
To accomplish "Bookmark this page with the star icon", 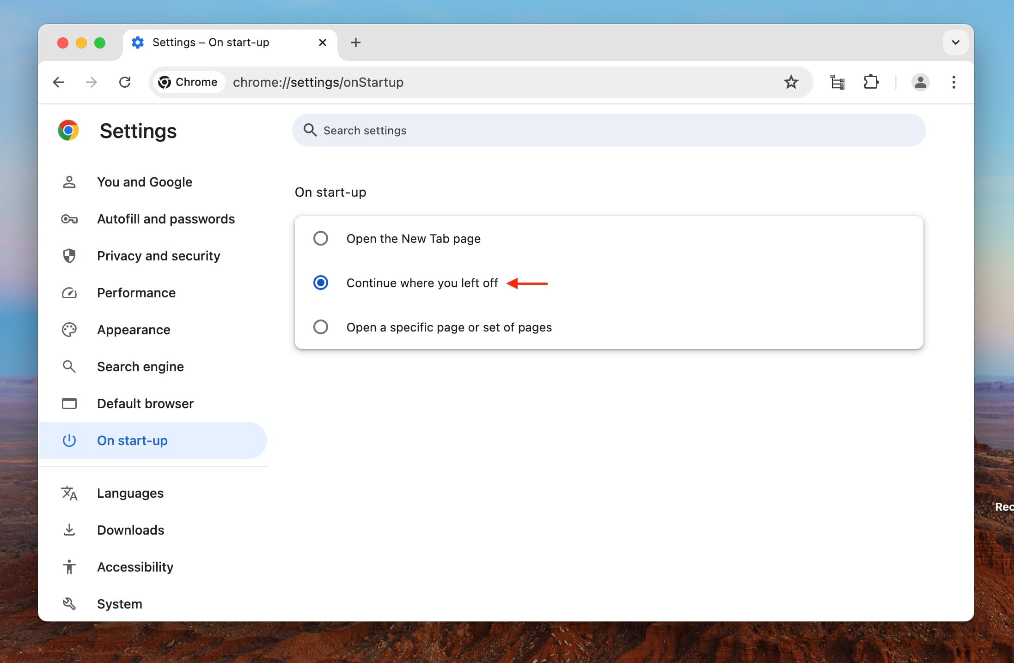I will 791,82.
